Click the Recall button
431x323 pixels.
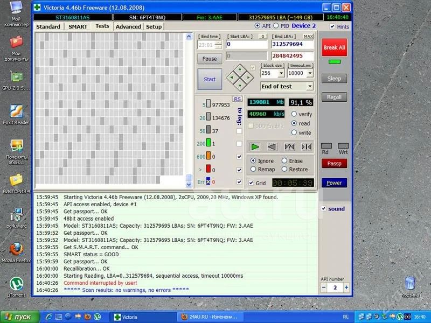[334, 97]
